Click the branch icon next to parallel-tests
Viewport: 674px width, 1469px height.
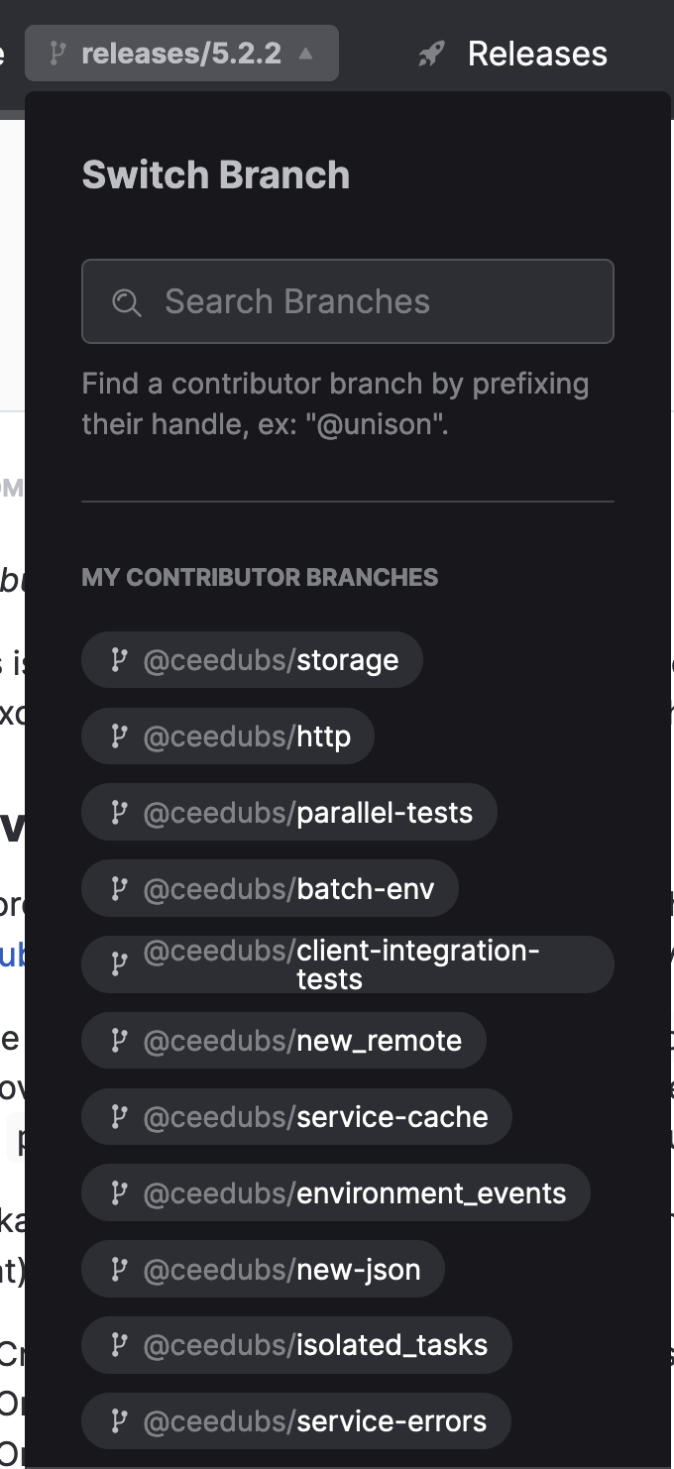pyautogui.click(x=119, y=813)
